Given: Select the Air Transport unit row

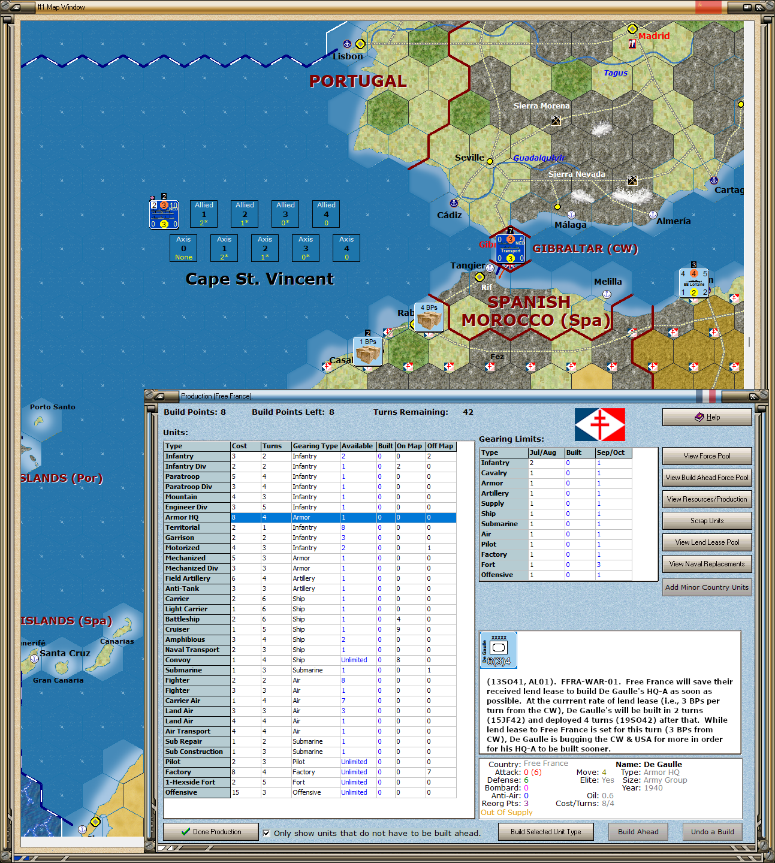Looking at the screenshot, I should 310,731.
